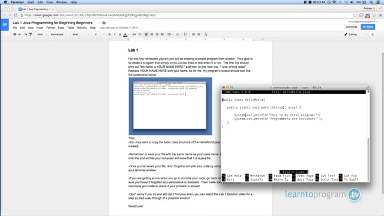Open the Docs File menu
The width and height of the screenshot is (384, 216).
click(15, 28)
